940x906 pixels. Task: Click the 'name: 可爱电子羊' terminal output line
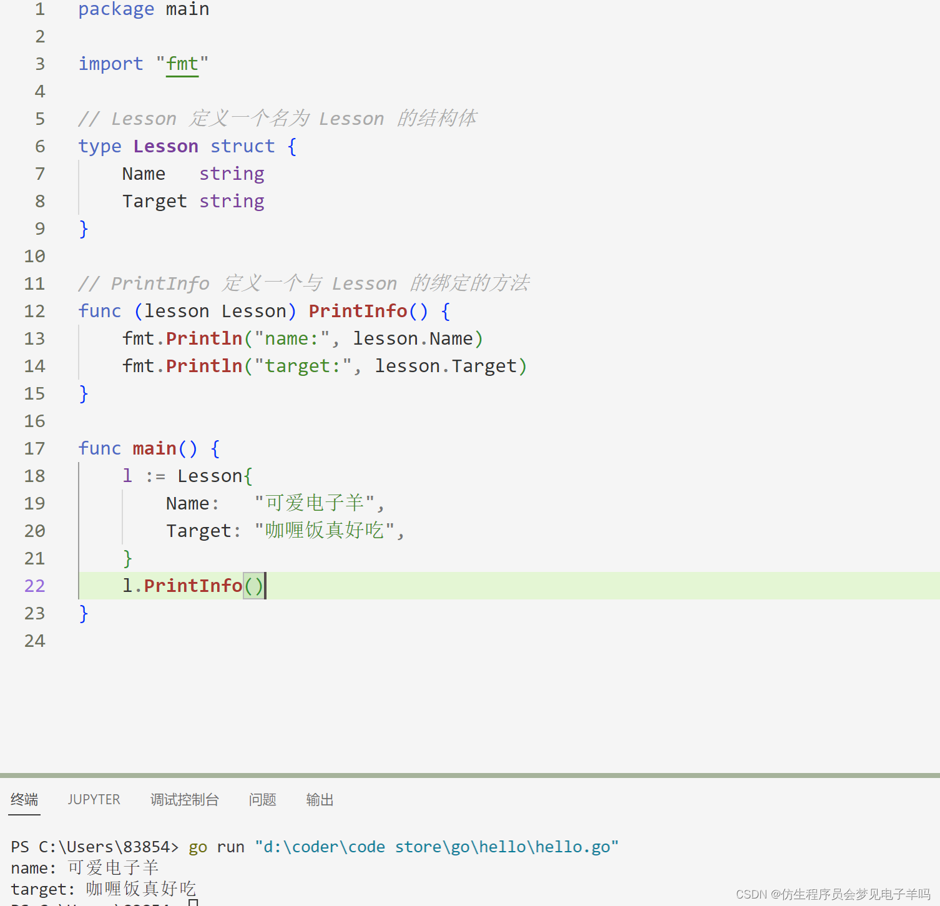pyautogui.click(x=85, y=868)
